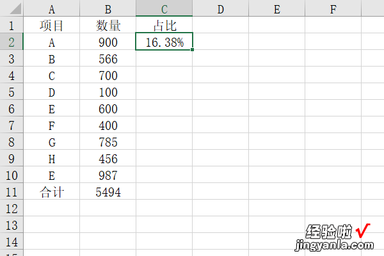Select the cell with value 100
The height and width of the screenshot is (256, 384).
(x=108, y=92)
